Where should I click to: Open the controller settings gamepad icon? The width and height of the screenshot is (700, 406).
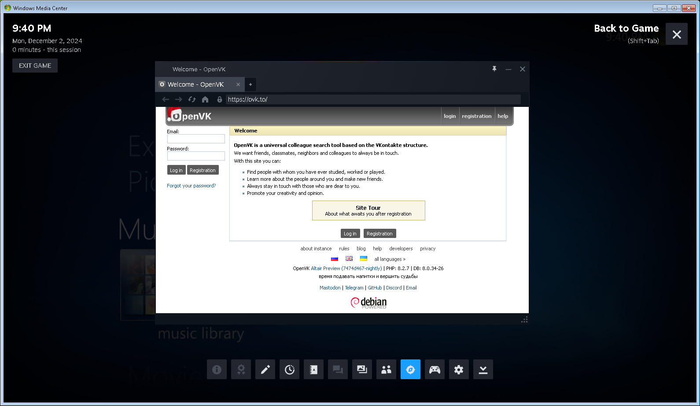[435, 369]
